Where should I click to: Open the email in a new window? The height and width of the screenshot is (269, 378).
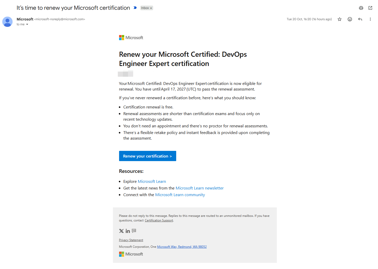370,8
